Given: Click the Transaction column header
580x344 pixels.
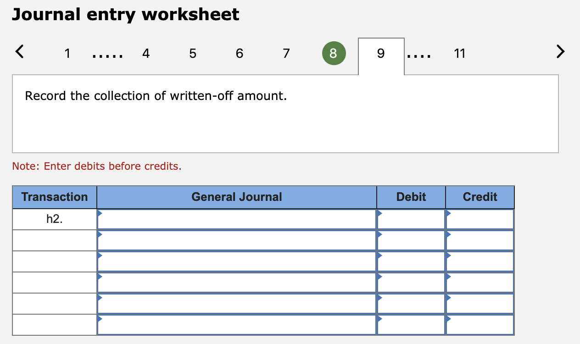Looking at the screenshot, I should click(x=55, y=197).
